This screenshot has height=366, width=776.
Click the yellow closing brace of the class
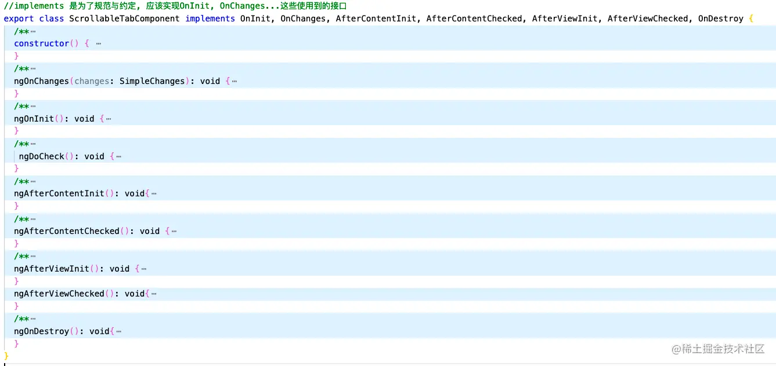6,356
